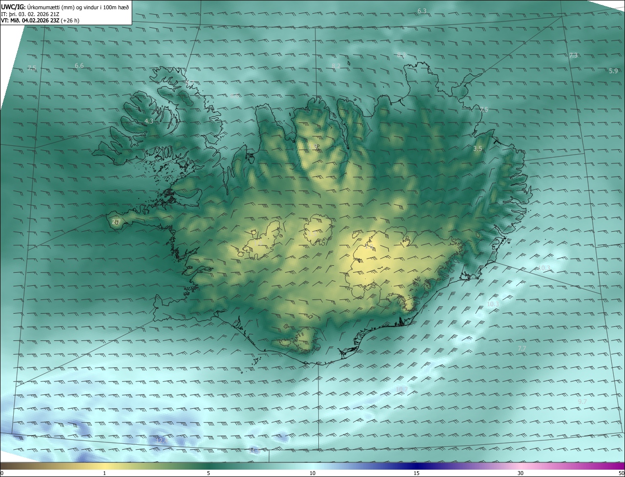Click the map value label '7.7'
The height and width of the screenshot is (477, 625).
pyautogui.click(x=521, y=348)
